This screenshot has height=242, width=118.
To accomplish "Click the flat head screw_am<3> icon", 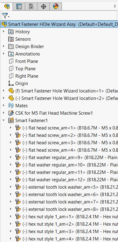I will 18,143.
